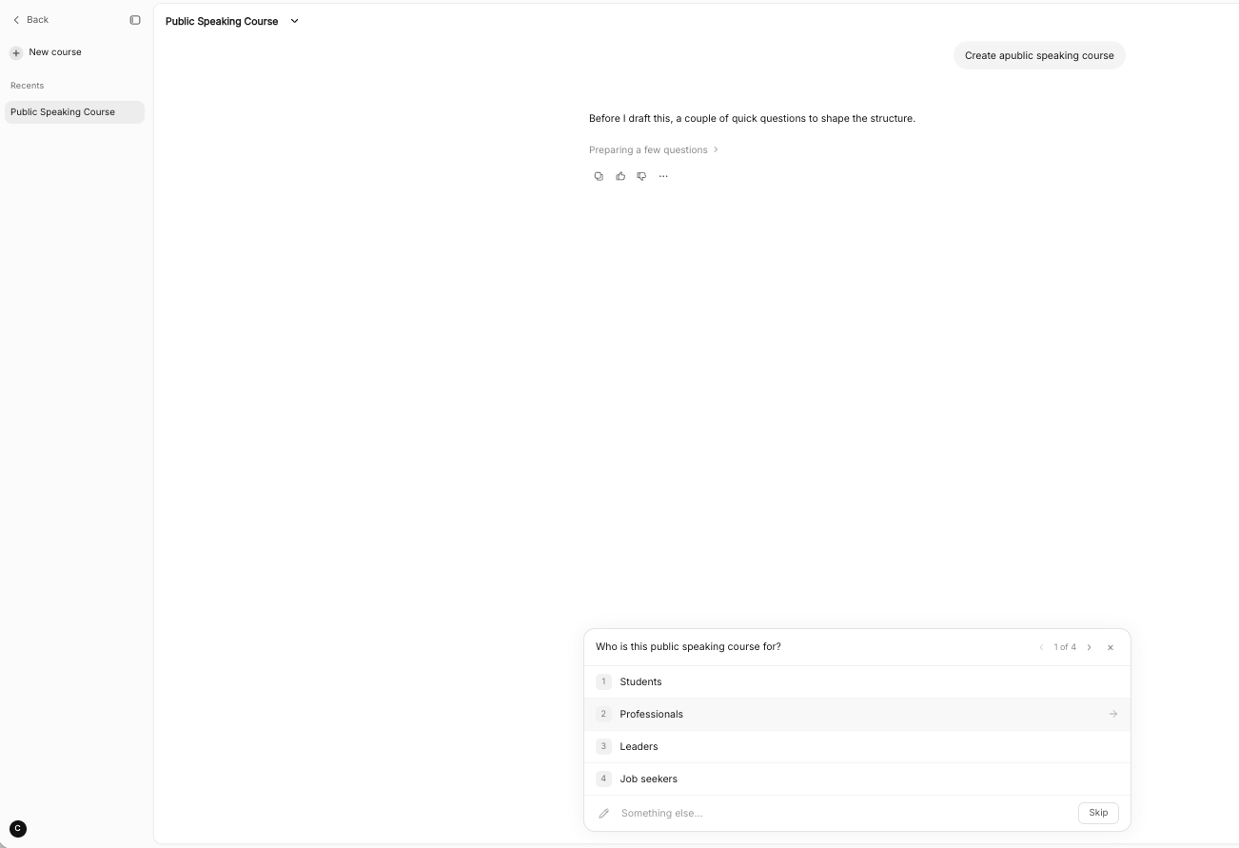Skip this question
1239x848 pixels.
1098,813
